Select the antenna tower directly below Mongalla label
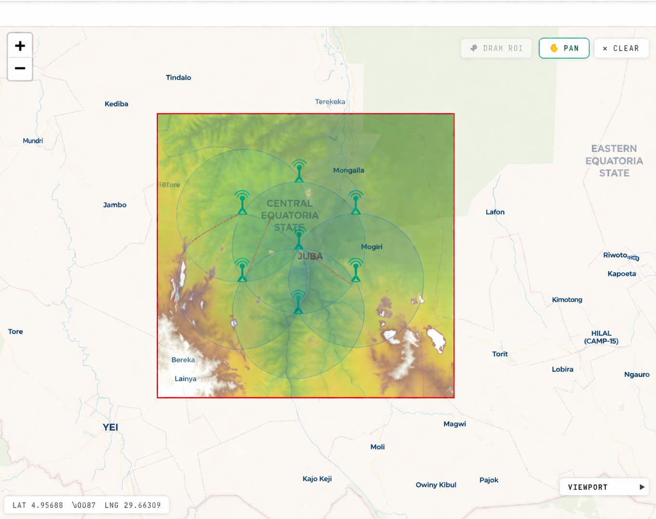656x519 pixels. pos(355,202)
